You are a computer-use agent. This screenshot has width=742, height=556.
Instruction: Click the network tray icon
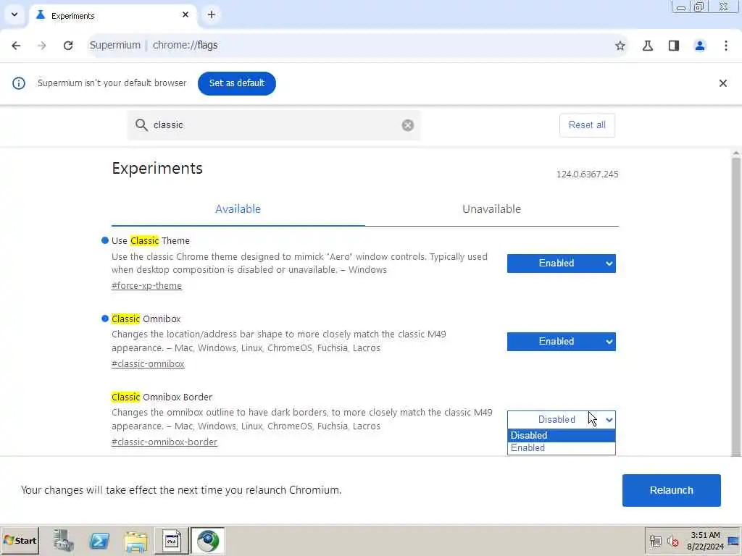coord(655,540)
